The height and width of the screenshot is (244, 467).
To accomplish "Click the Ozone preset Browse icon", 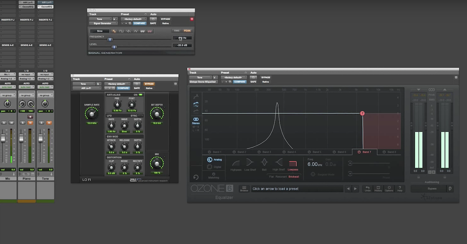I will [x=244, y=188].
